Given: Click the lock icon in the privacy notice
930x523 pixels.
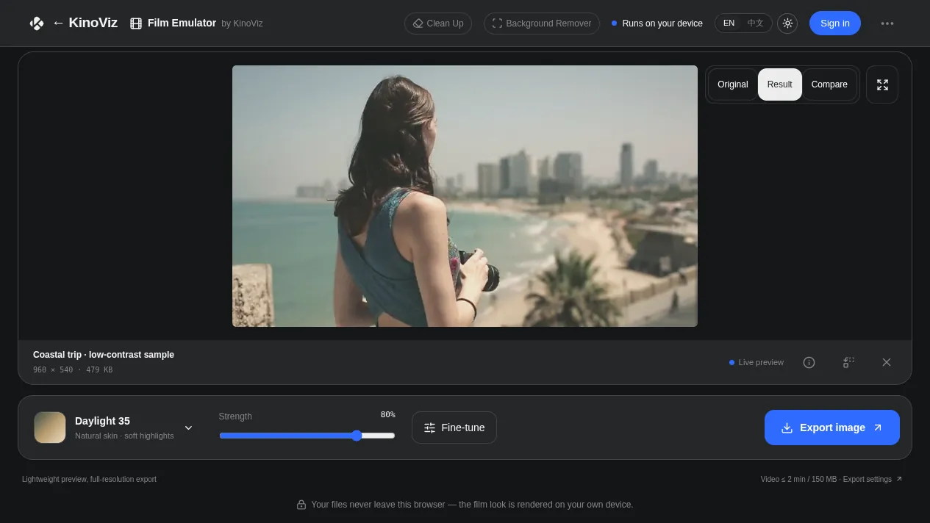Looking at the screenshot, I should pos(301,505).
